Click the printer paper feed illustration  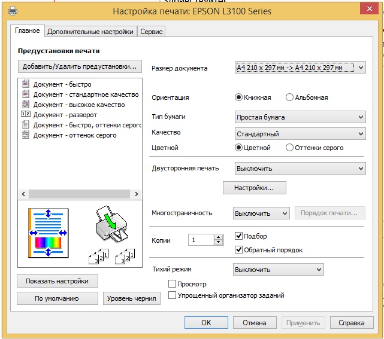pyautogui.click(x=111, y=224)
